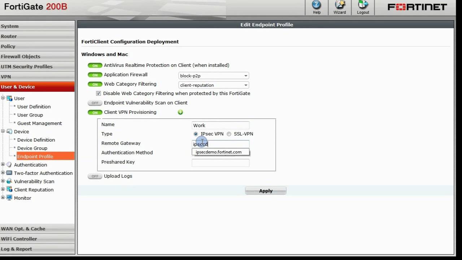Uncheck Disable Web Category Filtering checkbox
This screenshot has width=462, height=260.
[98, 93]
